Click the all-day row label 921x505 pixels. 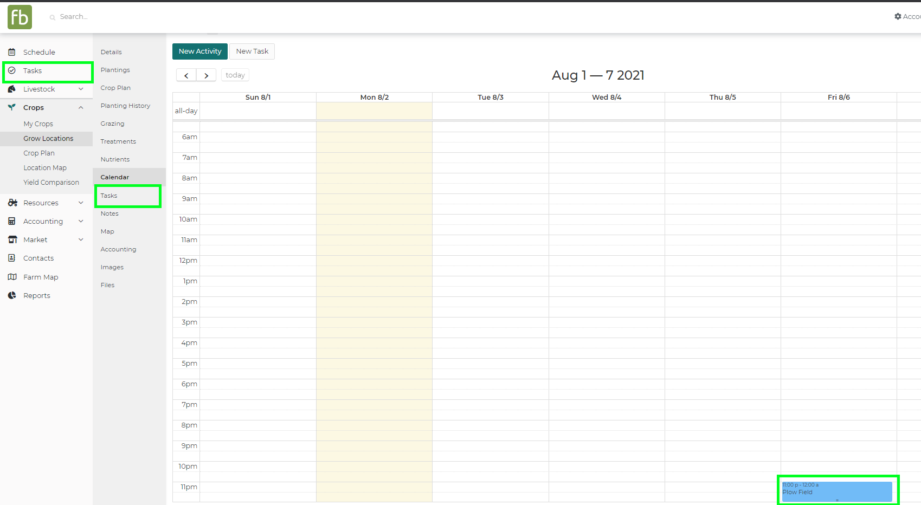pyautogui.click(x=186, y=111)
